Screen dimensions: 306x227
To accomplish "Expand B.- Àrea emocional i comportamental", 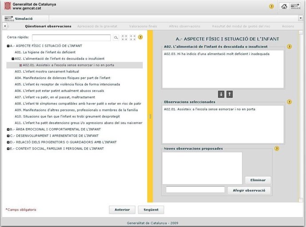I will pos(8,129).
